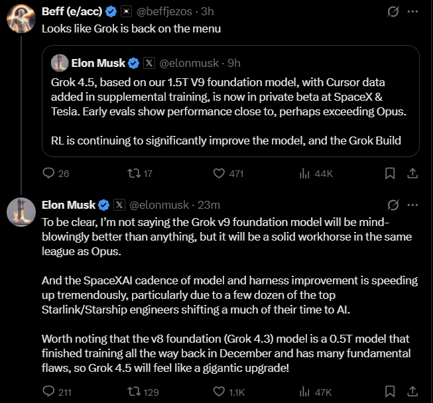Repost Beff's tweet with 17 reposts
The width and height of the screenshot is (433, 403).
[x=134, y=174]
